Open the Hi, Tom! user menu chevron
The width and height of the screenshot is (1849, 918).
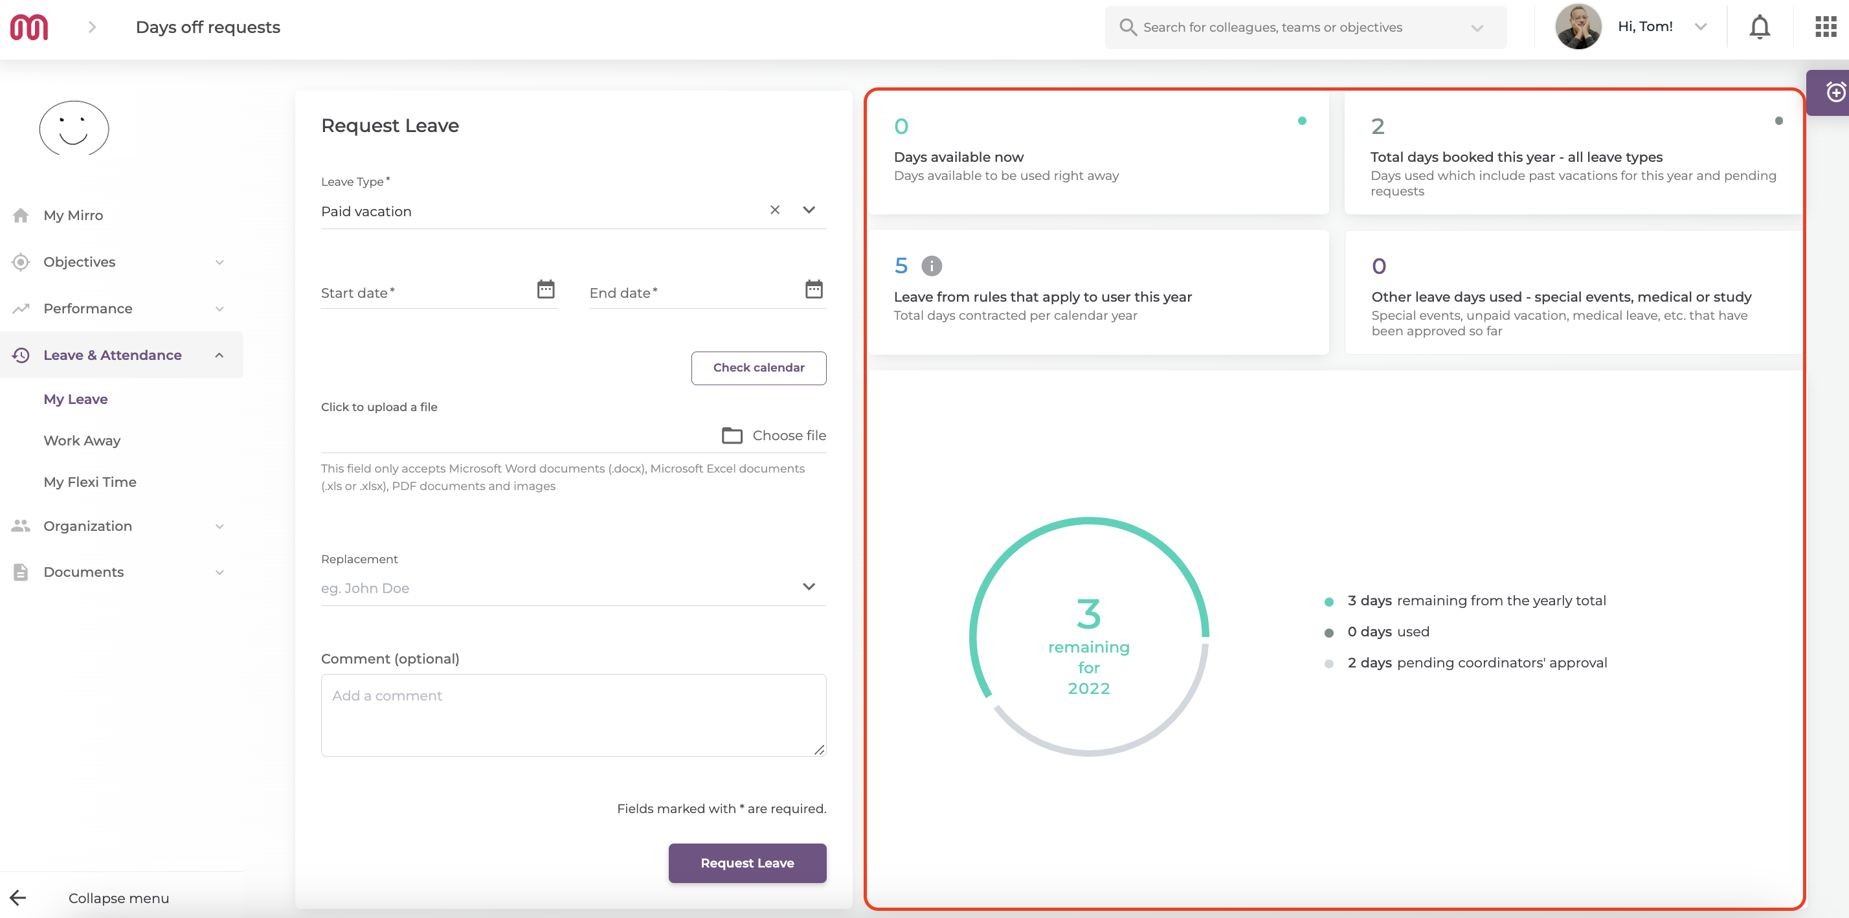pos(1700,27)
